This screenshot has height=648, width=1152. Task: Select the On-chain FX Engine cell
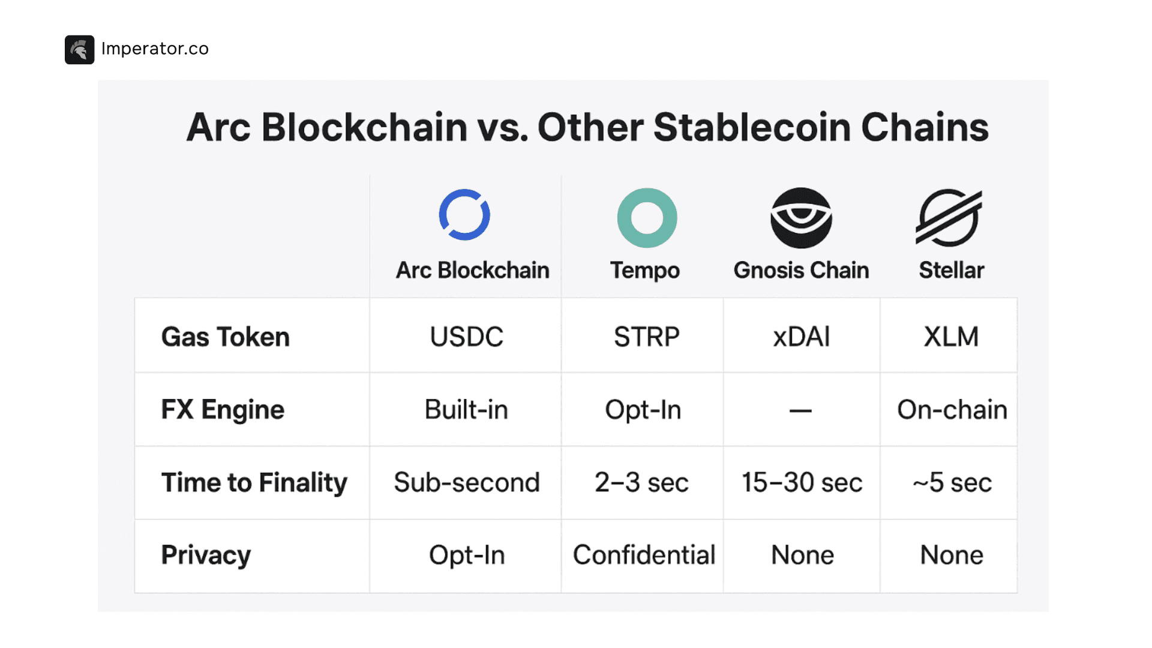pyautogui.click(x=952, y=410)
